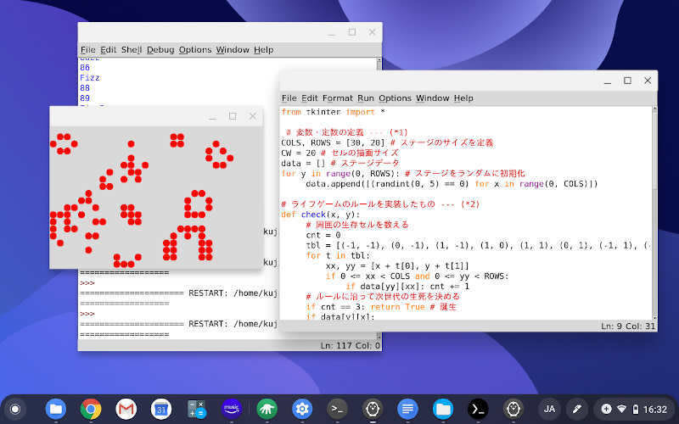Open Edit menu in the Shell window
The width and height of the screenshot is (679, 424).
tap(109, 50)
